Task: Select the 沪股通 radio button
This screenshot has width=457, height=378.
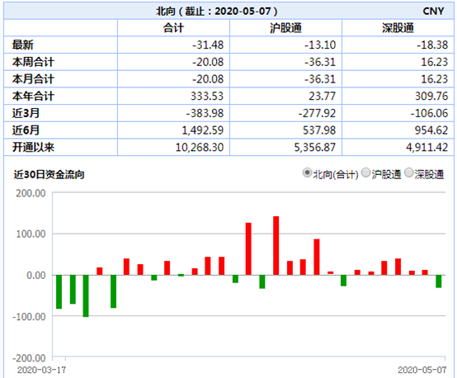Action: [365, 173]
